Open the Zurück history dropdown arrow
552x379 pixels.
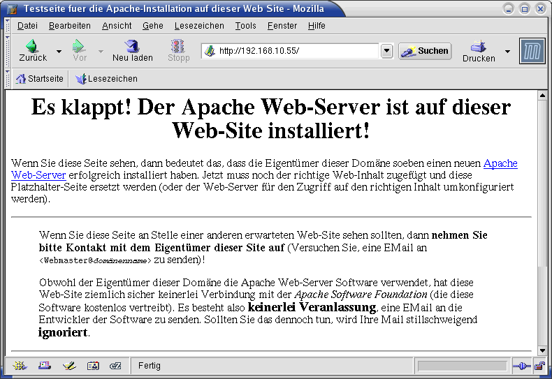point(59,52)
